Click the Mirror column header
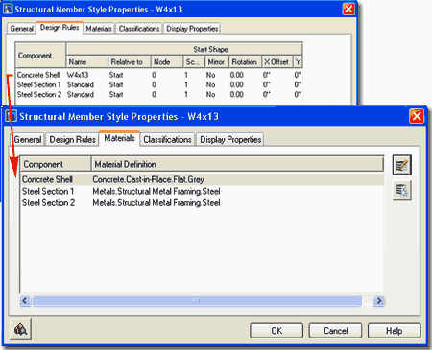Image resolution: width=432 pixels, height=350 pixels. 217,61
